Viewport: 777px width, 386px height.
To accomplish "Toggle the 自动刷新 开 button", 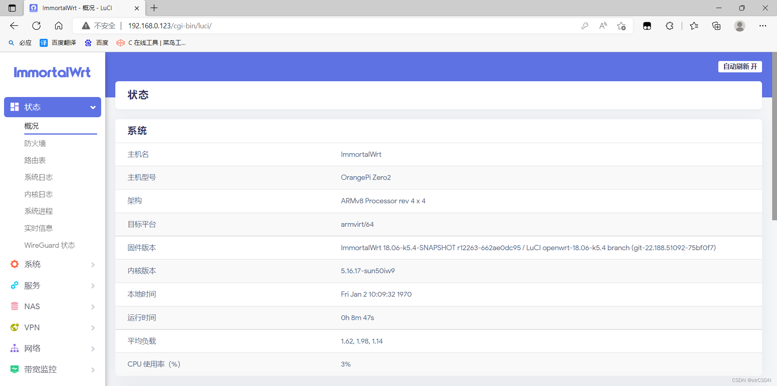I will (x=740, y=67).
